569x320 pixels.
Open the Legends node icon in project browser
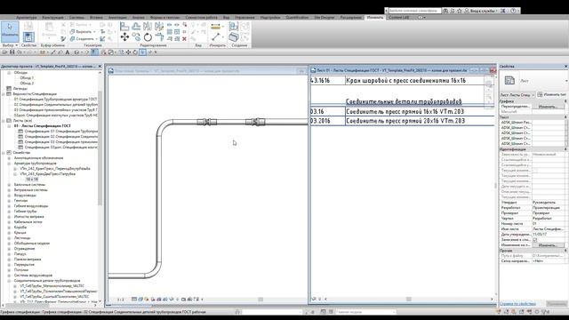click(9, 89)
